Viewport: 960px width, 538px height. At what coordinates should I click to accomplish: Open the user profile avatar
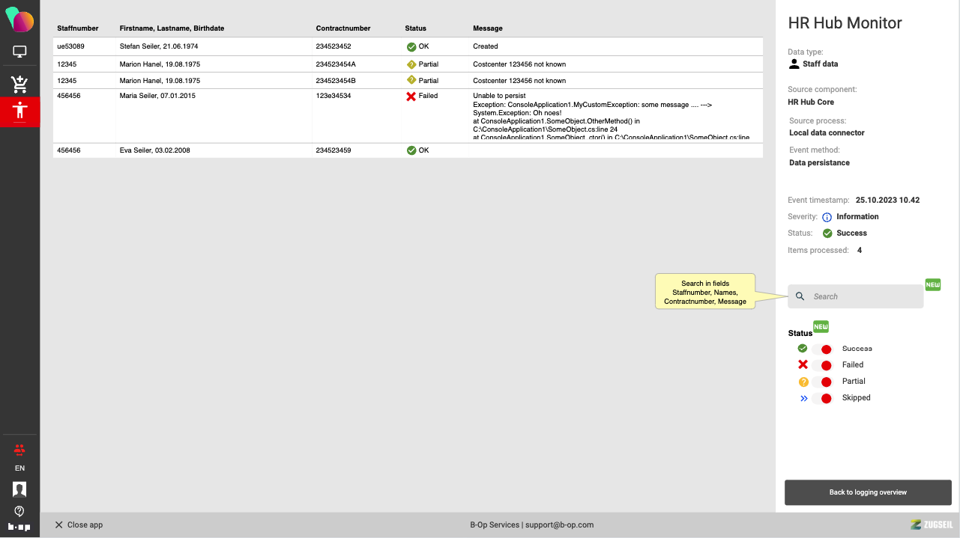point(19,489)
